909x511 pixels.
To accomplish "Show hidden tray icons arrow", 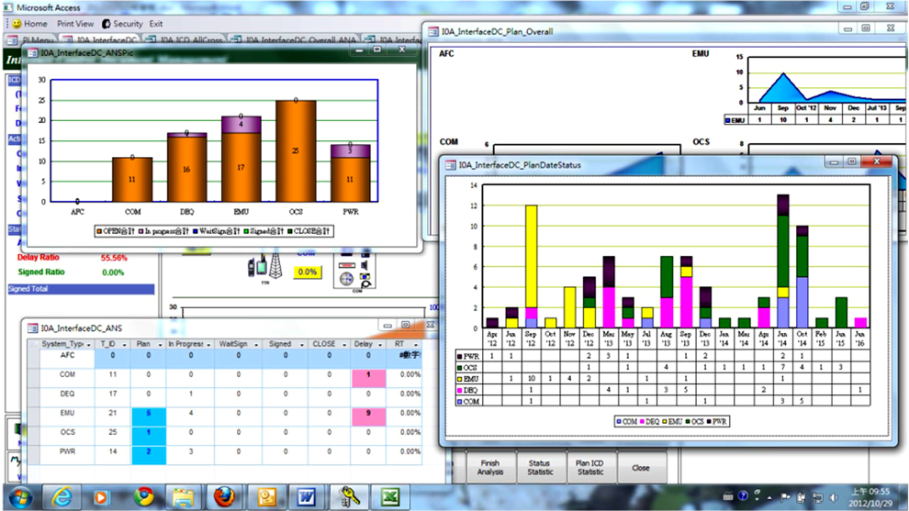I will [769, 497].
